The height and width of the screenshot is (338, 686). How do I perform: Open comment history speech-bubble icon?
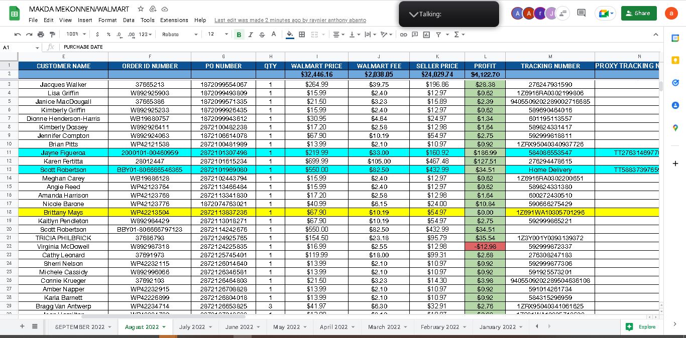(581, 13)
